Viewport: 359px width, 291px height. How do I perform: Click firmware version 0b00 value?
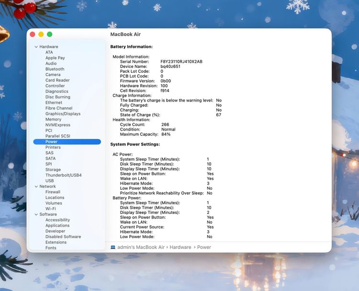point(166,81)
